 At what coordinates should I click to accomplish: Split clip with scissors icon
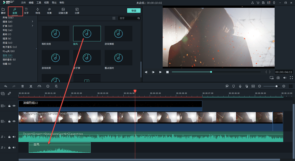[31, 86]
